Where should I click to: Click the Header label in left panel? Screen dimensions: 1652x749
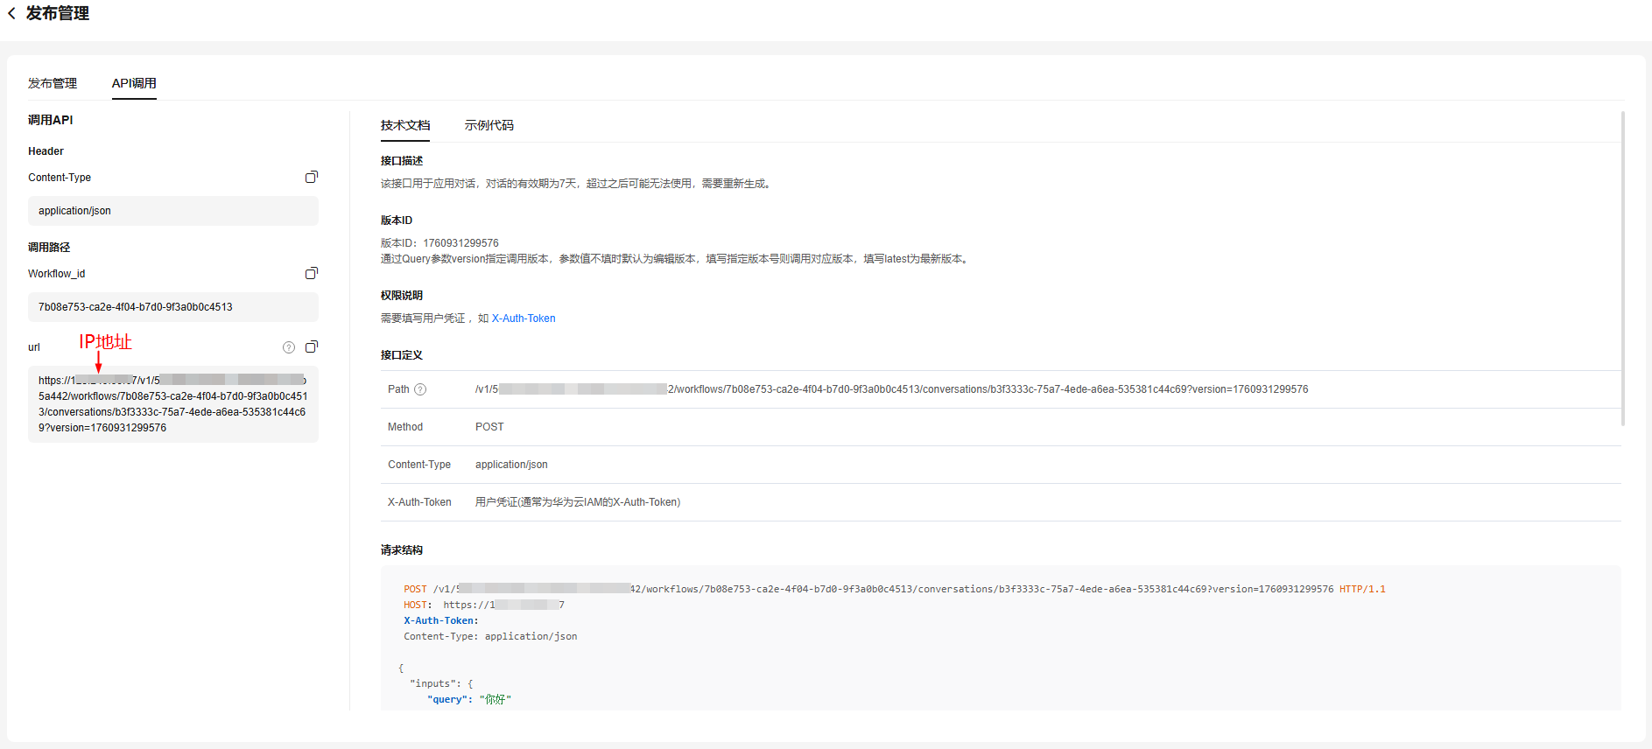click(x=46, y=151)
